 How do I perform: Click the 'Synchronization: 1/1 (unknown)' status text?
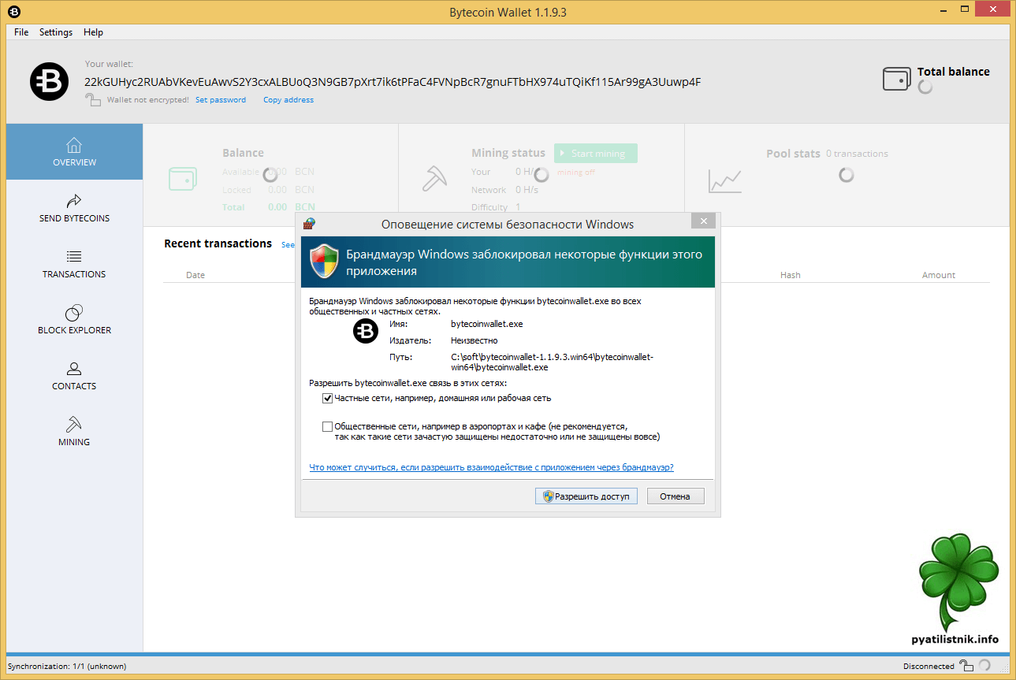click(x=67, y=667)
